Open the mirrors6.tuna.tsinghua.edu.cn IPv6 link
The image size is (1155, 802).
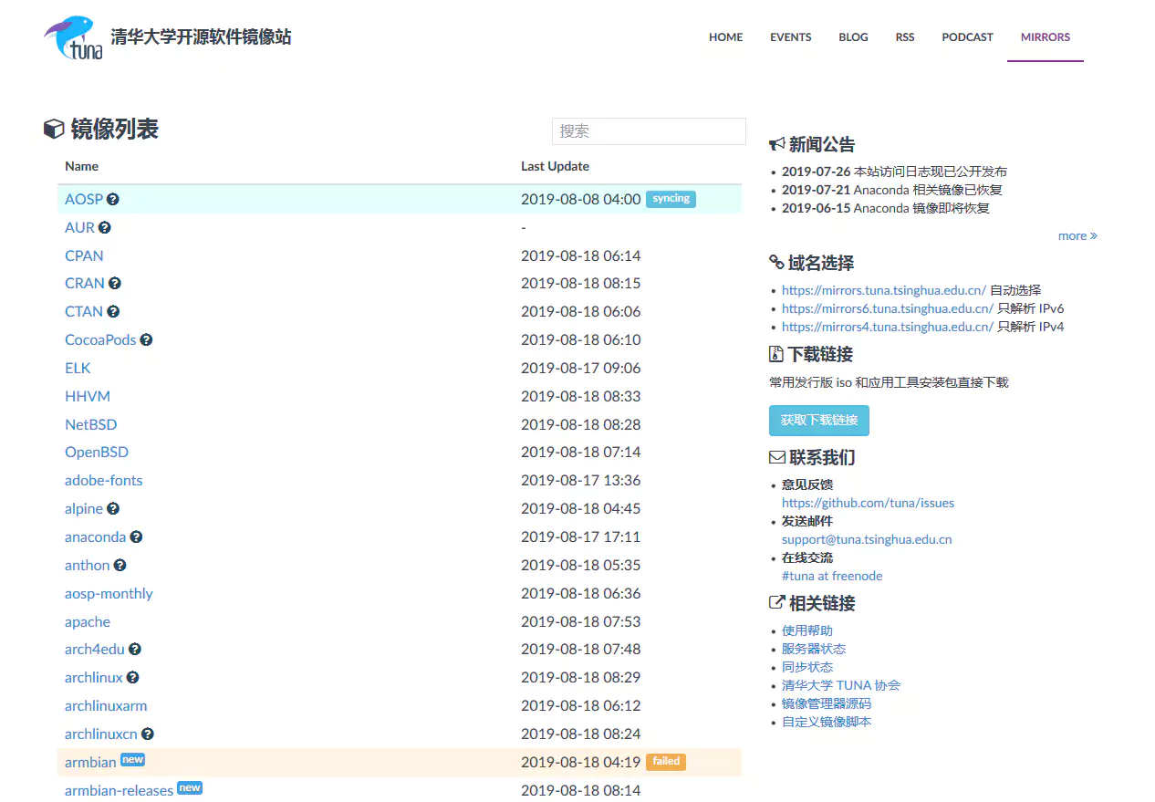(887, 308)
